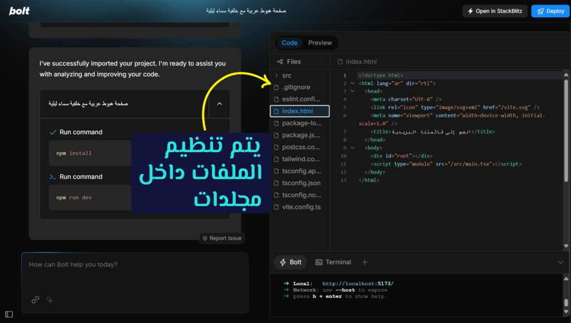Click the title tag line in editor
571x323 pixels.
click(x=433, y=131)
